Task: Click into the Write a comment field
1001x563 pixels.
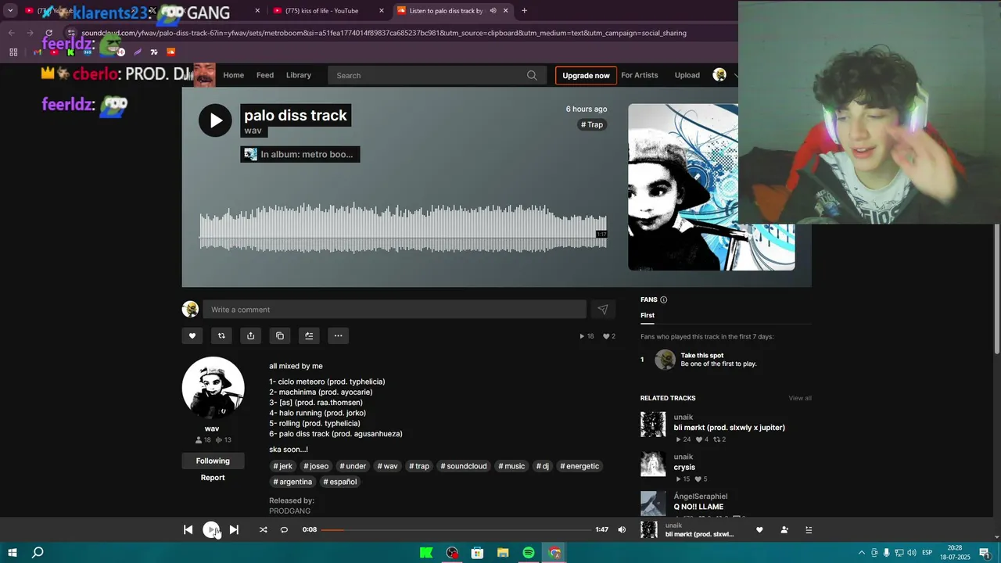Action: tap(394, 310)
